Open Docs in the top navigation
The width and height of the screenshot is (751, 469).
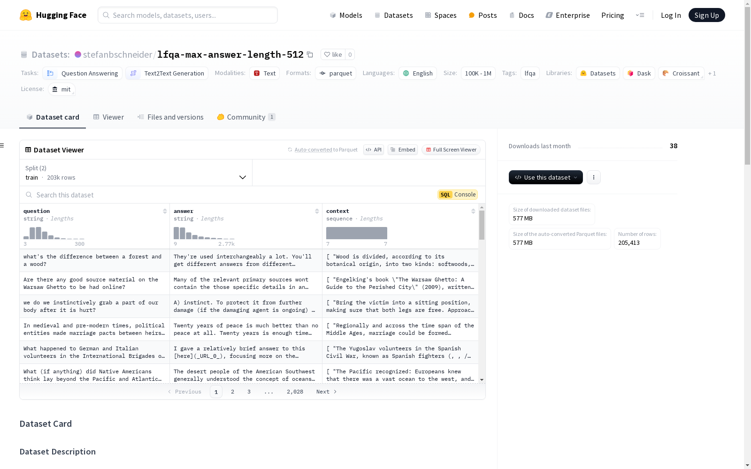pos(521,15)
